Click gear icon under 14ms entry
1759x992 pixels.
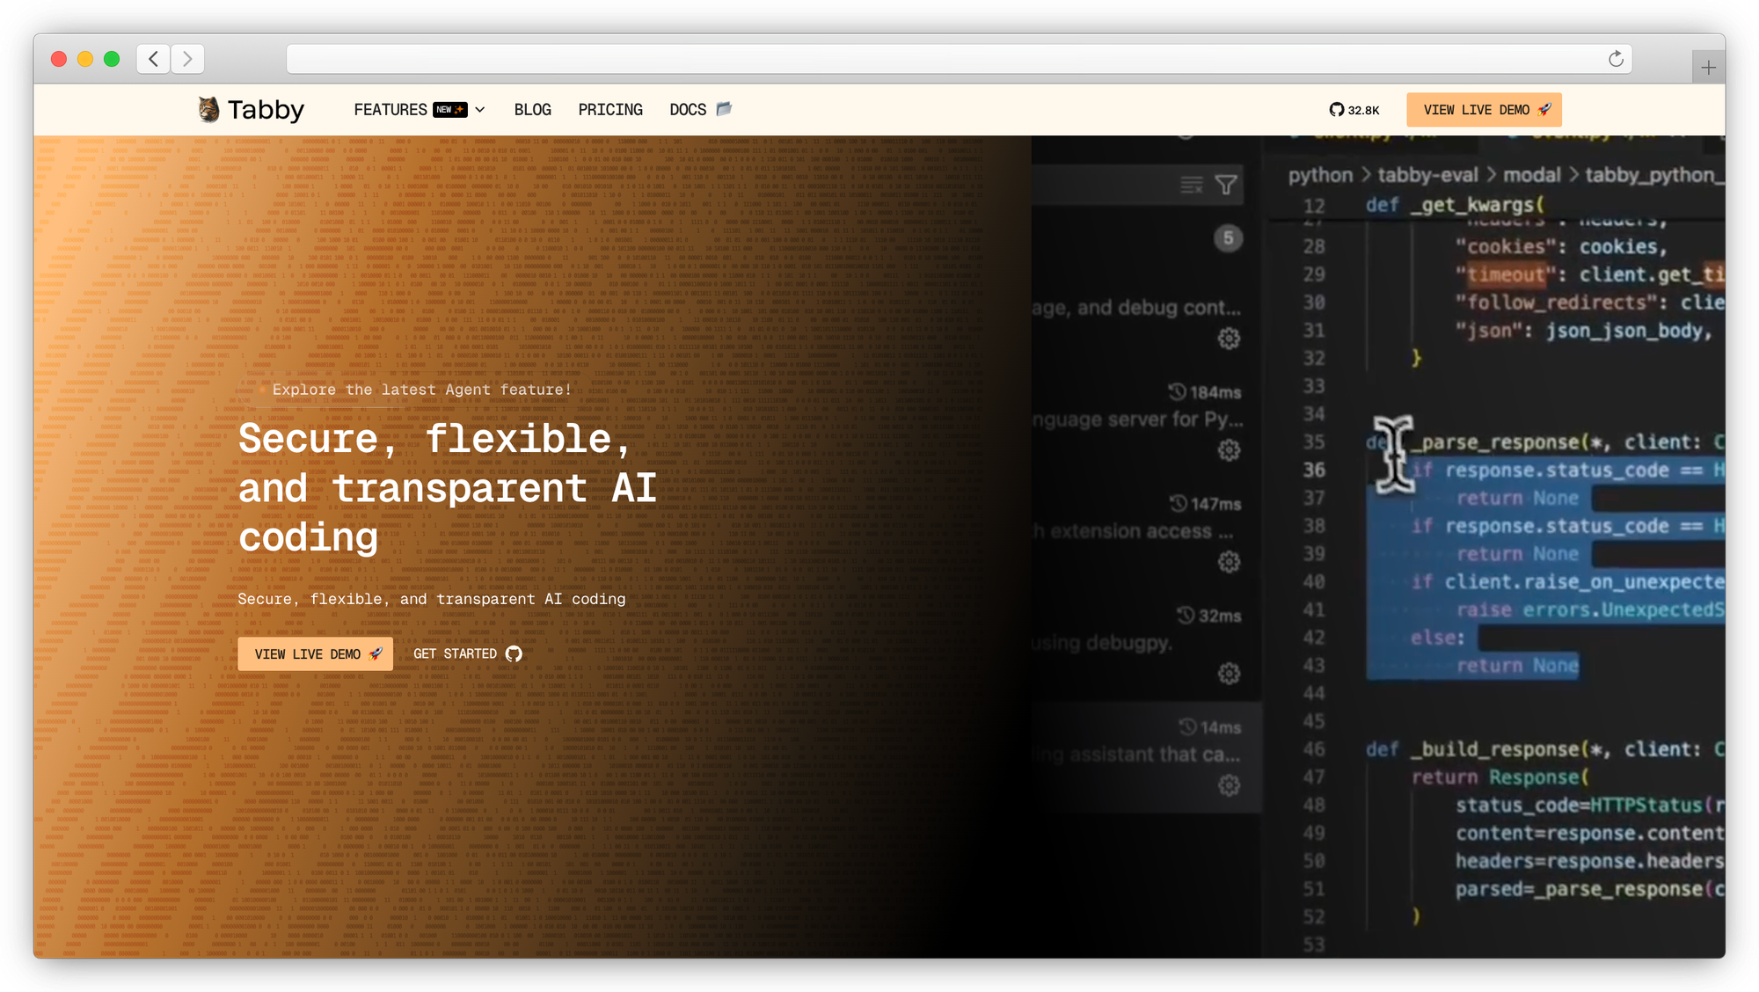tap(1229, 785)
